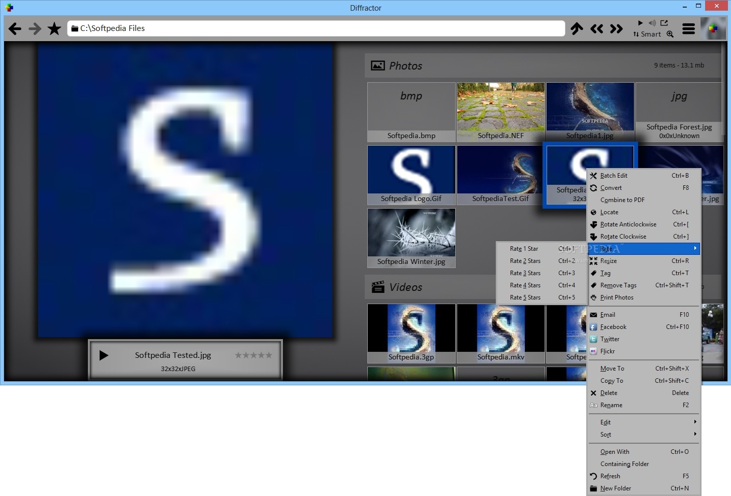Expand the Edit submenu

coord(644,422)
